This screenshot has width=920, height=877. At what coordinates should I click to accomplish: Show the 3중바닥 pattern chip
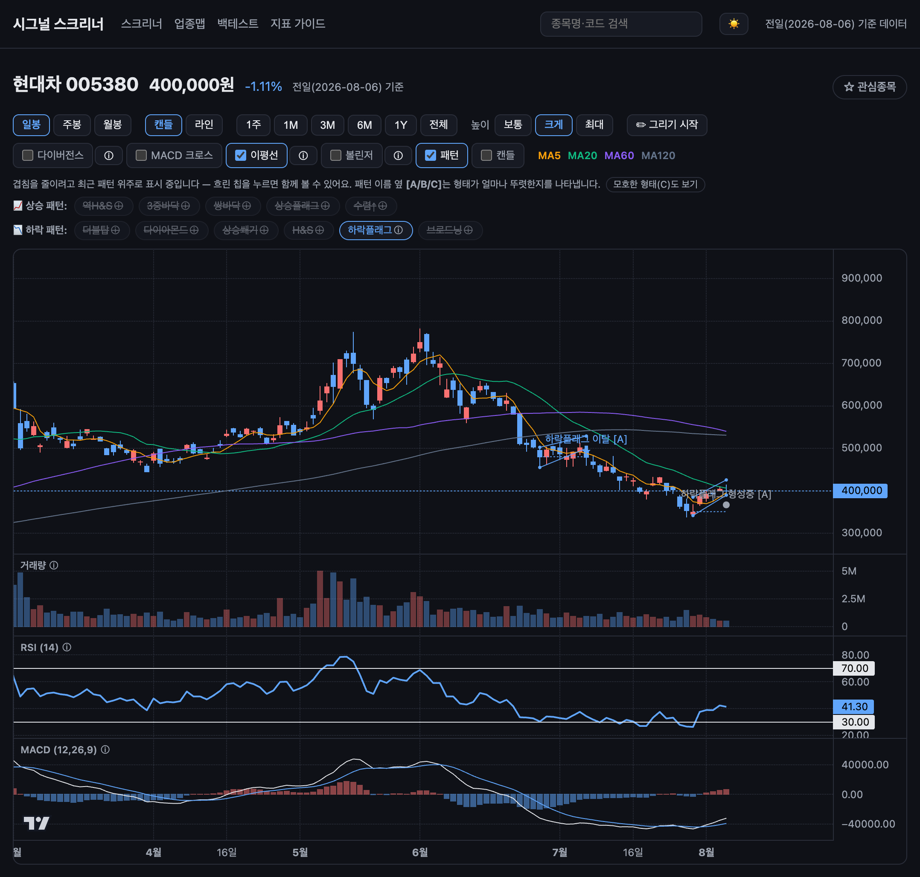169,206
